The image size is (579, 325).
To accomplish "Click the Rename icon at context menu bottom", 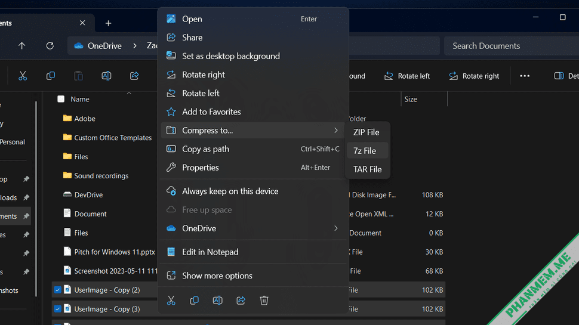I will tap(217, 301).
